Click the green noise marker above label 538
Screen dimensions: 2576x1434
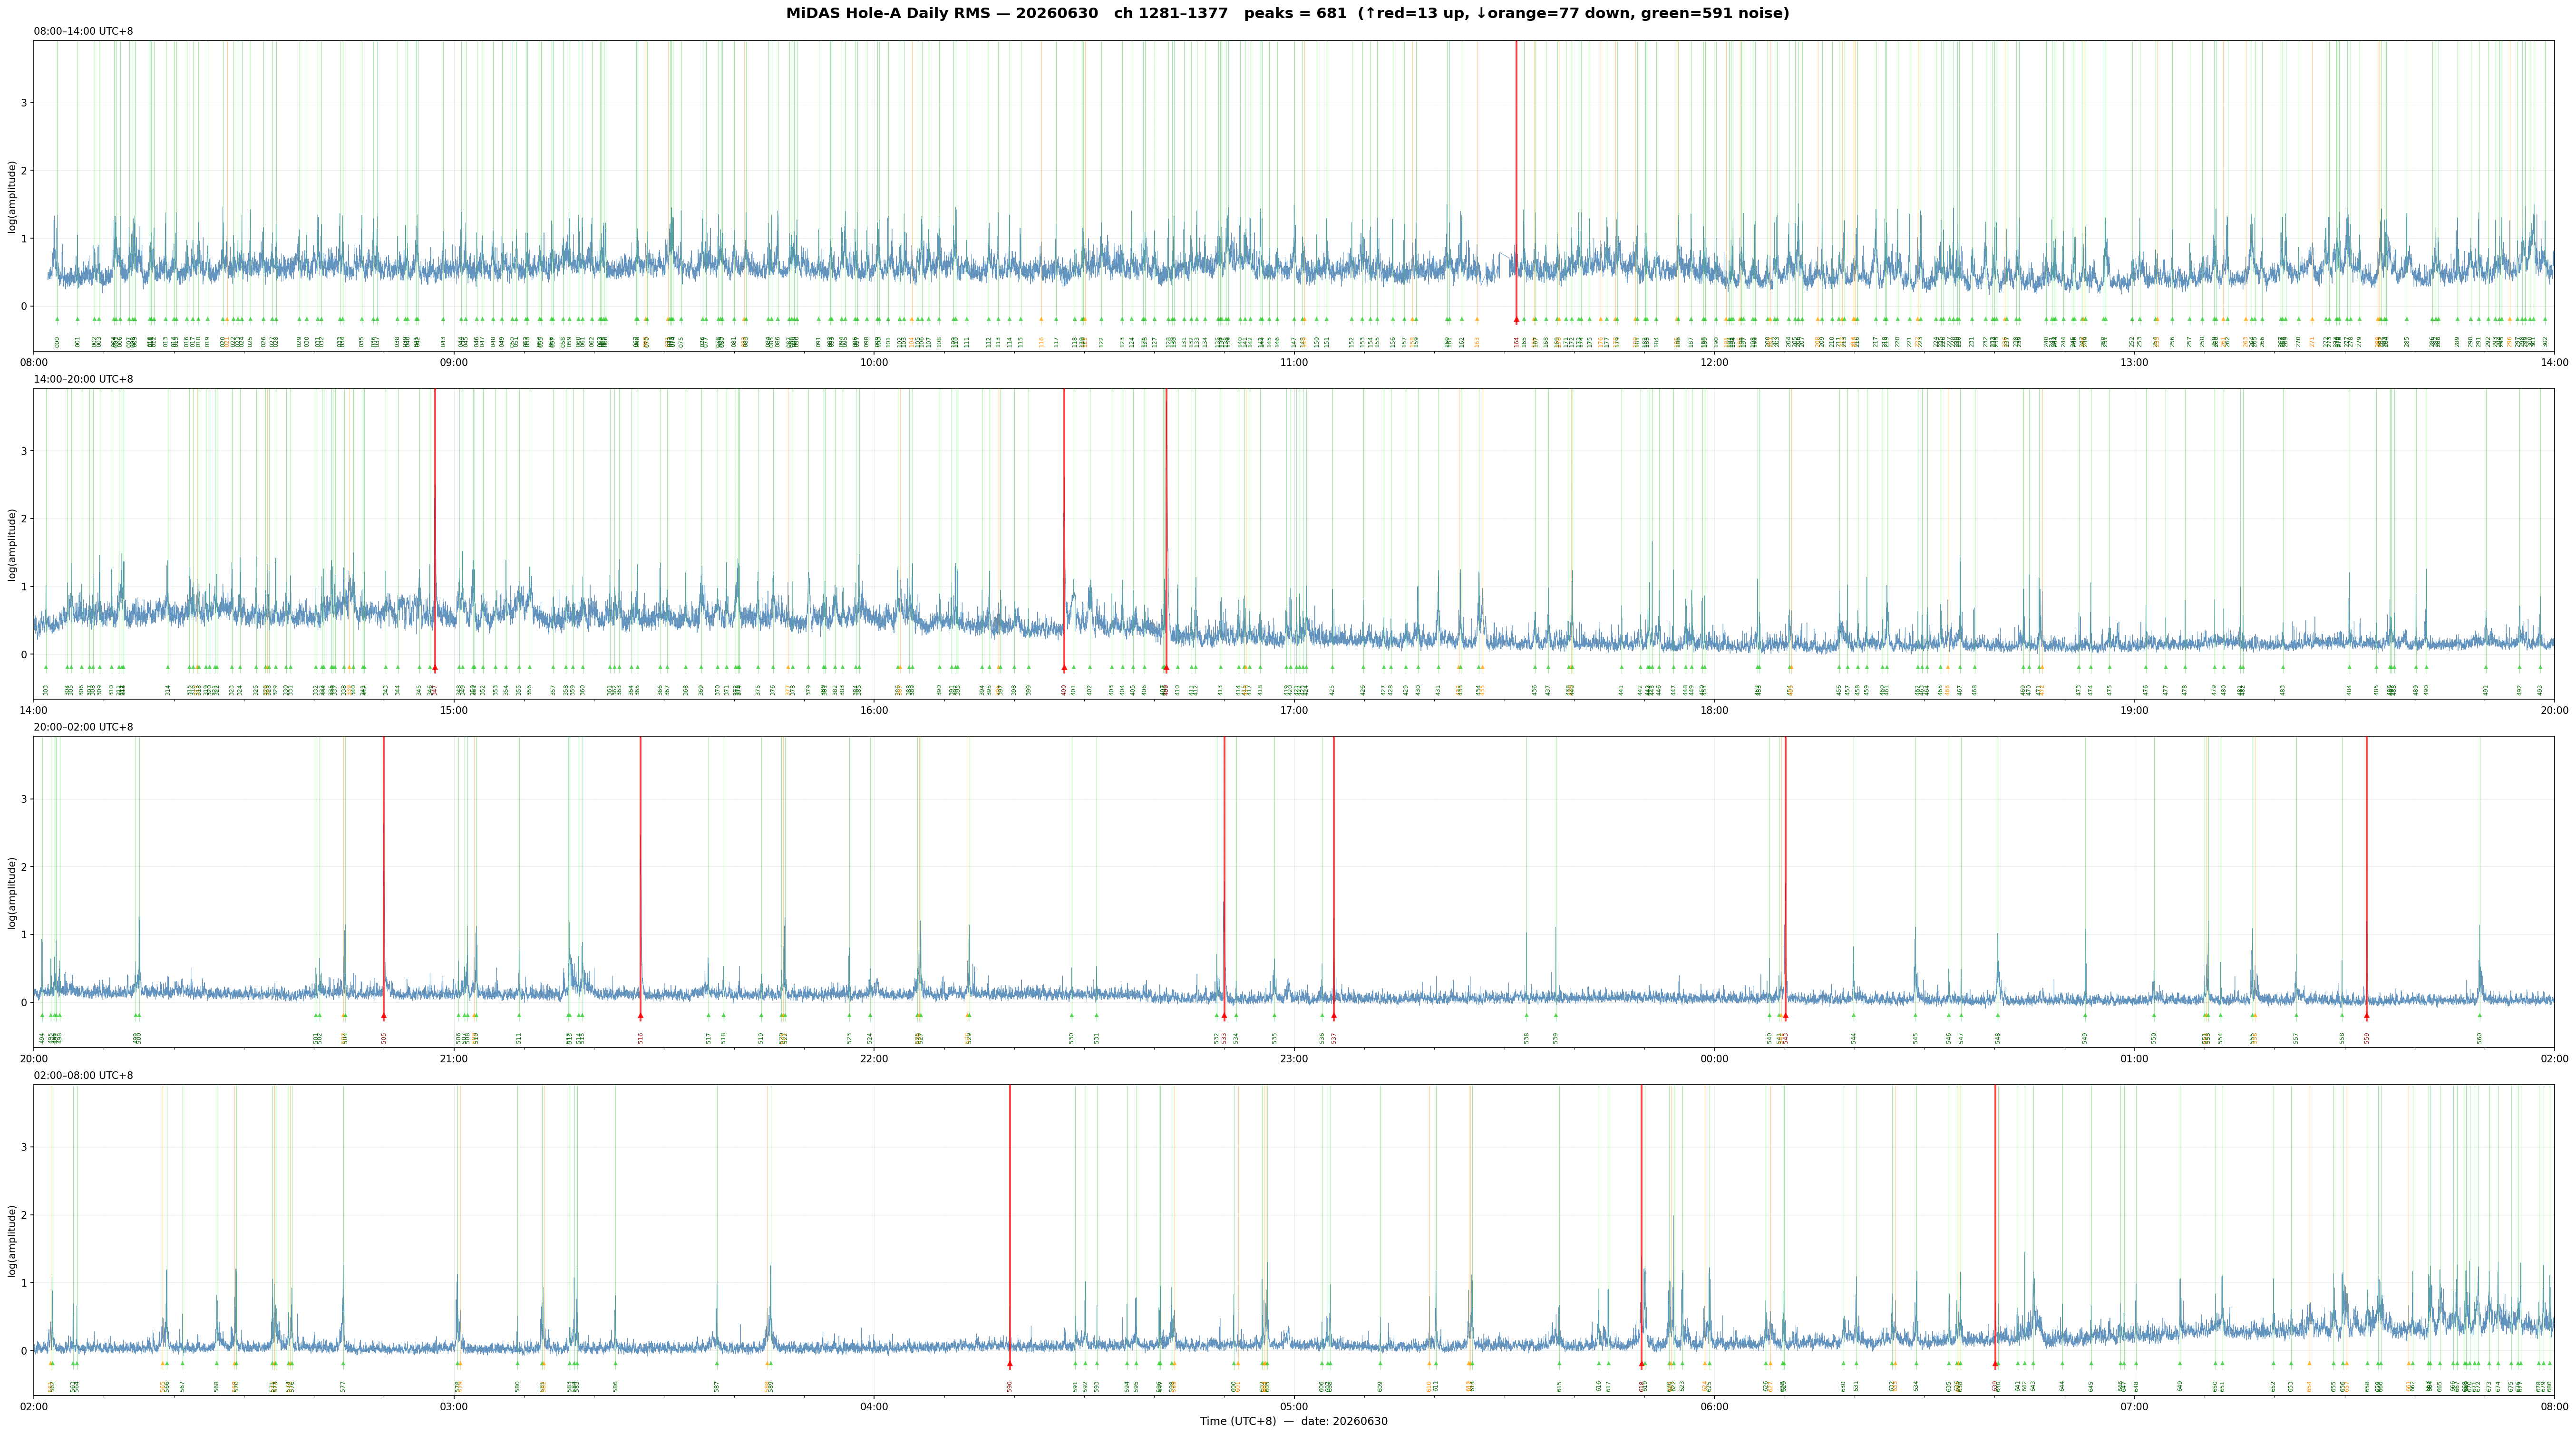click(x=1527, y=1015)
